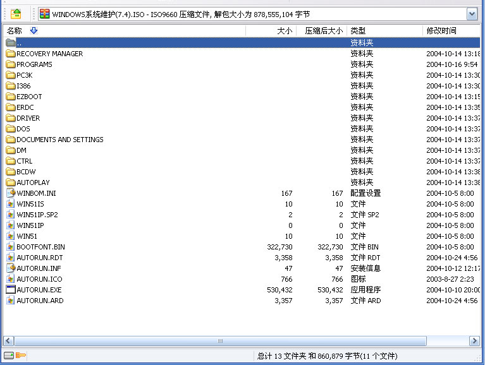Select the AUTOPLAY folder icon
The width and height of the screenshot is (485, 365).
pos(11,182)
